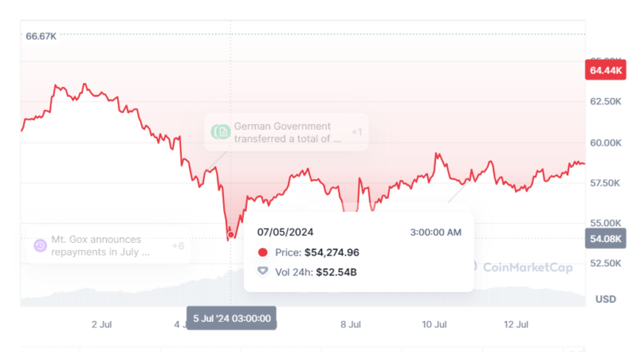The width and height of the screenshot is (633, 352).
Task: Click the red data point marker on chart
Action: pyautogui.click(x=231, y=234)
